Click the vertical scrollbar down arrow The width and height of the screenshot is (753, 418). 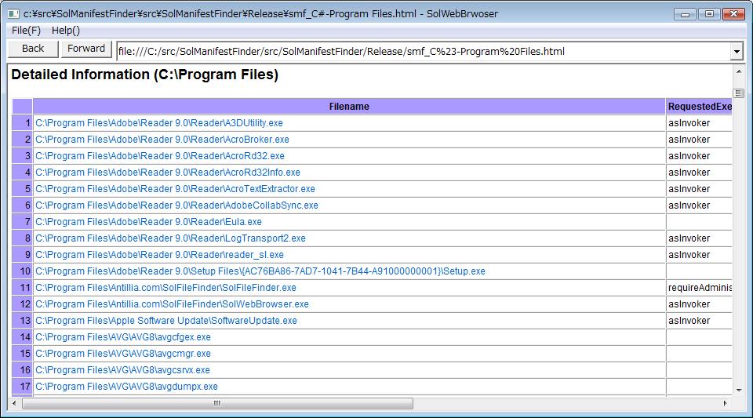(739, 391)
